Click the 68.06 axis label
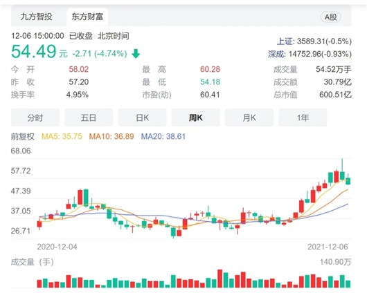Viewport: 367px width, 293px height. click(x=21, y=151)
